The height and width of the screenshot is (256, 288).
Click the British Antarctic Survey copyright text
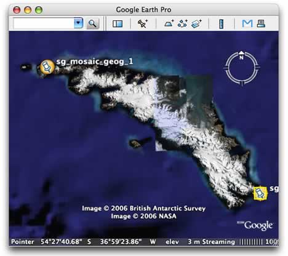click(143, 209)
